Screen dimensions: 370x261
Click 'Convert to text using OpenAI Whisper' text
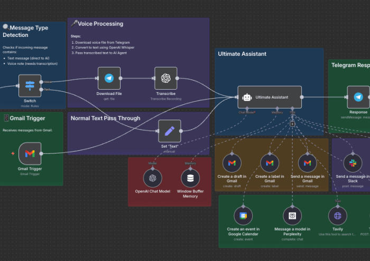point(105,47)
